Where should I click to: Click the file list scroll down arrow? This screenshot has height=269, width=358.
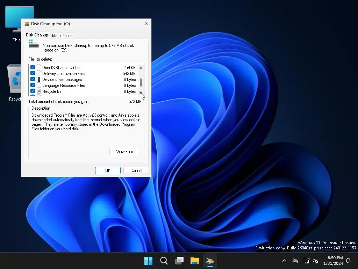pyautogui.click(x=141, y=92)
